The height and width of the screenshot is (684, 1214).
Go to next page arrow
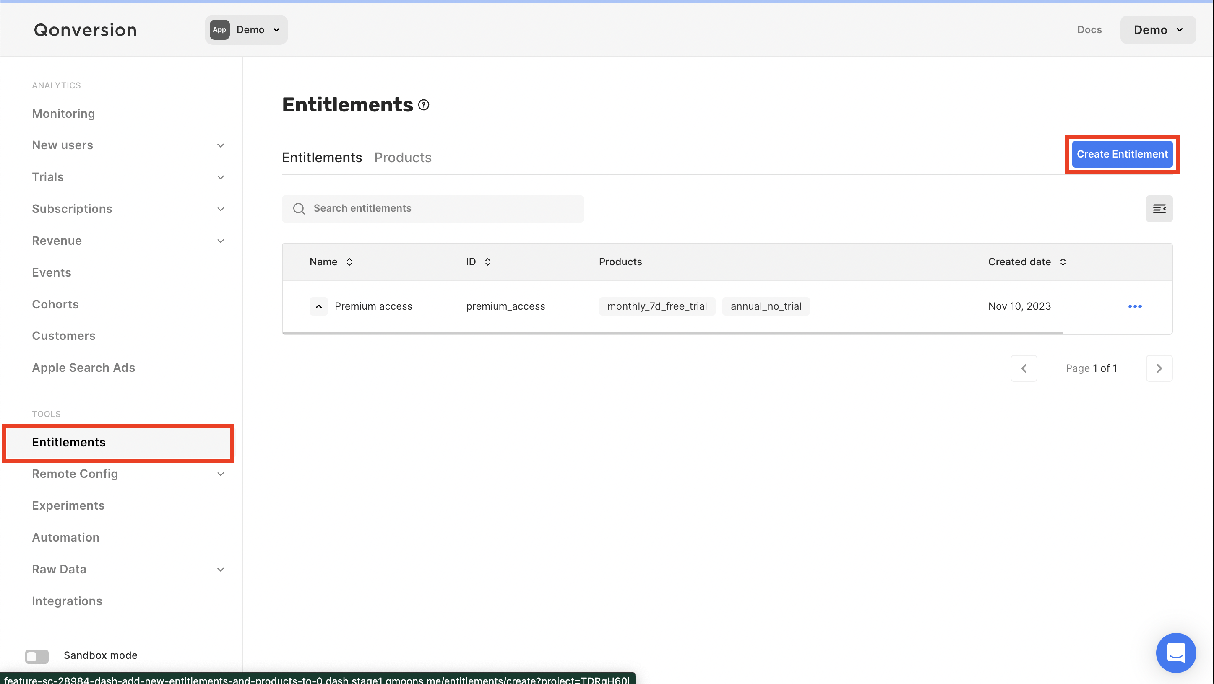[1159, 368]
